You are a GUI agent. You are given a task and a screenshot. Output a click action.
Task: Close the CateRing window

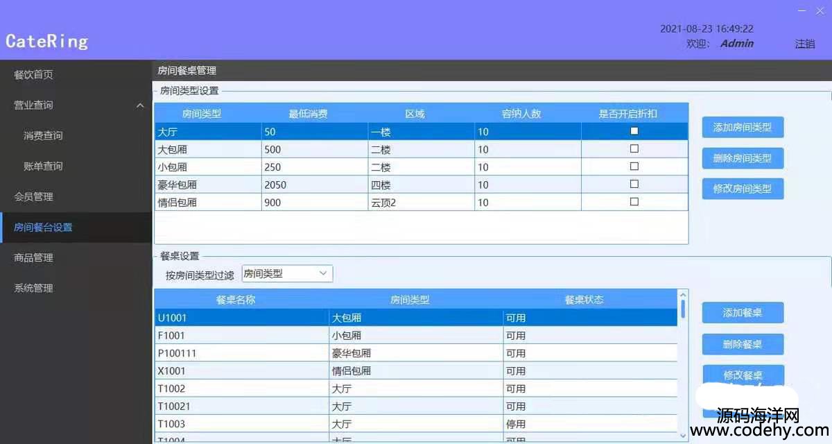[822, 11]
